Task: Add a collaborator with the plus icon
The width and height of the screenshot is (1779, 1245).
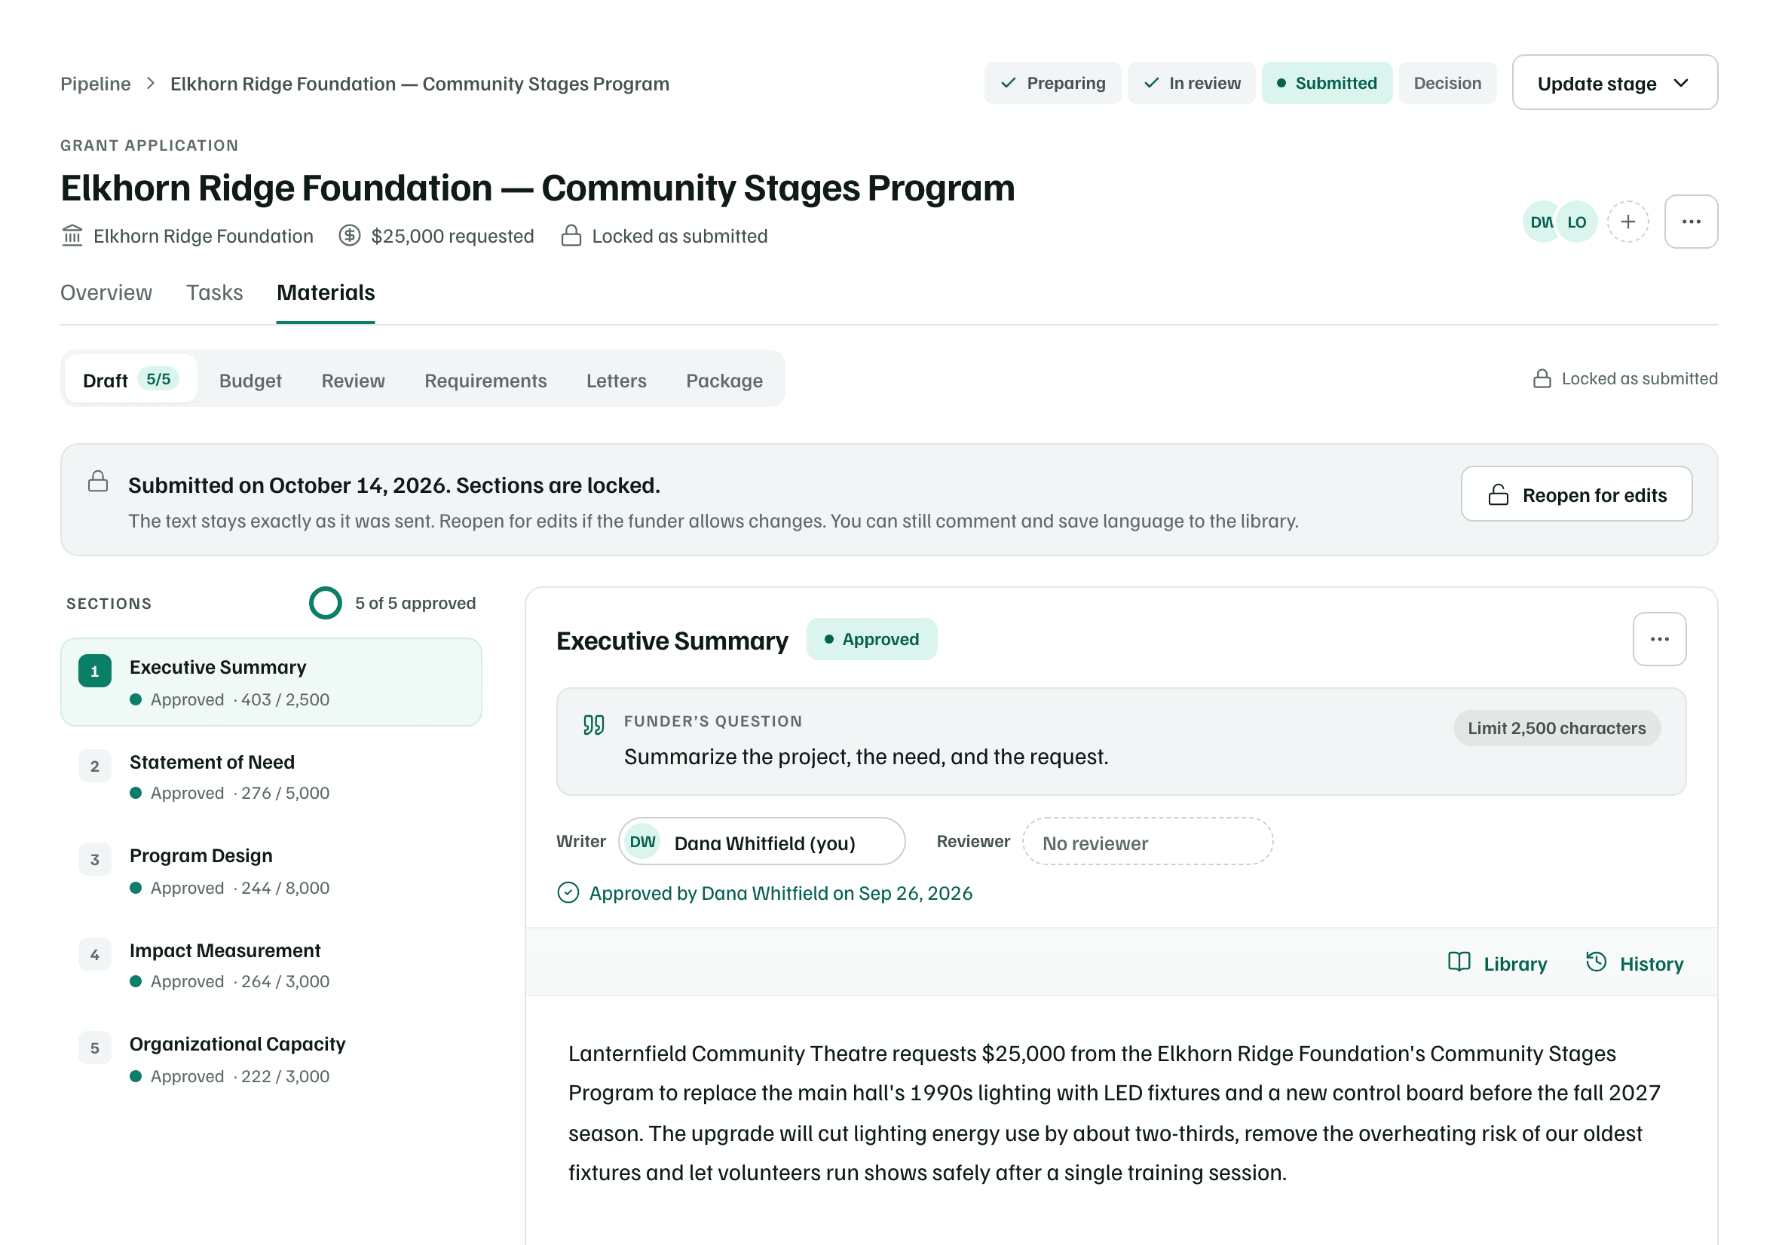Action: click(1628, 222)
